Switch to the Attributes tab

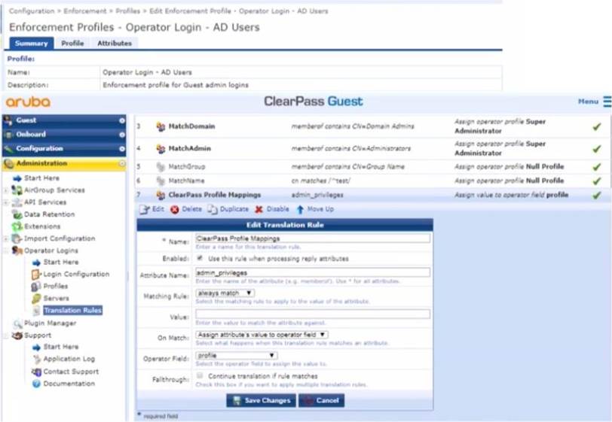coord(115,43)
